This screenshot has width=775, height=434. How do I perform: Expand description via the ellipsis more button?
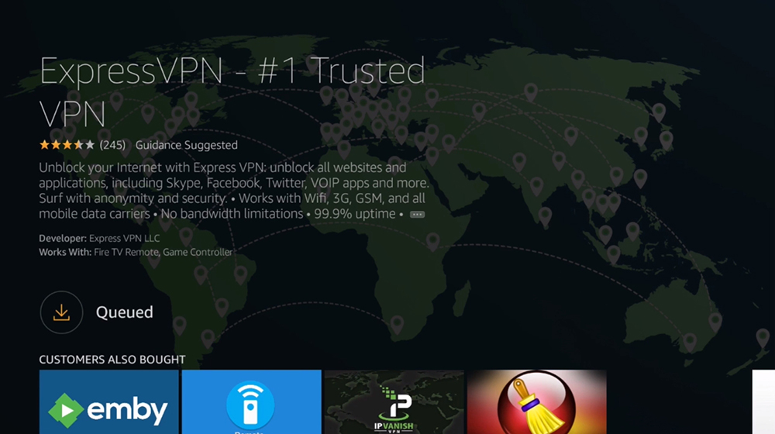point(417,215)
